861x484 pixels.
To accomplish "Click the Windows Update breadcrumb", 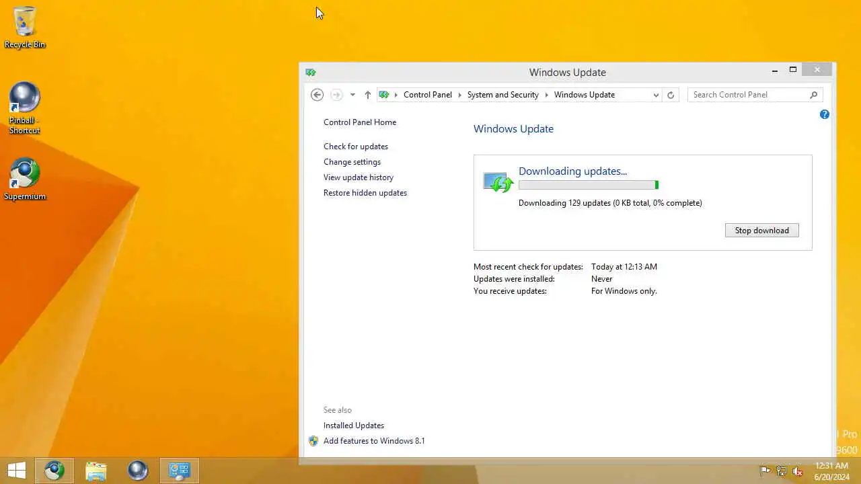I will pyautogui.click(x=585, y=95).
